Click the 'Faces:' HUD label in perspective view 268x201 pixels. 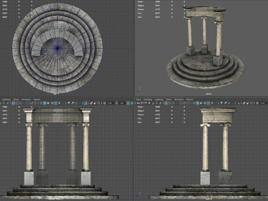[141, 9]
